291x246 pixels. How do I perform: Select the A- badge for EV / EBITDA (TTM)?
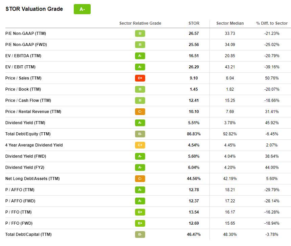(x=140, y=56)
